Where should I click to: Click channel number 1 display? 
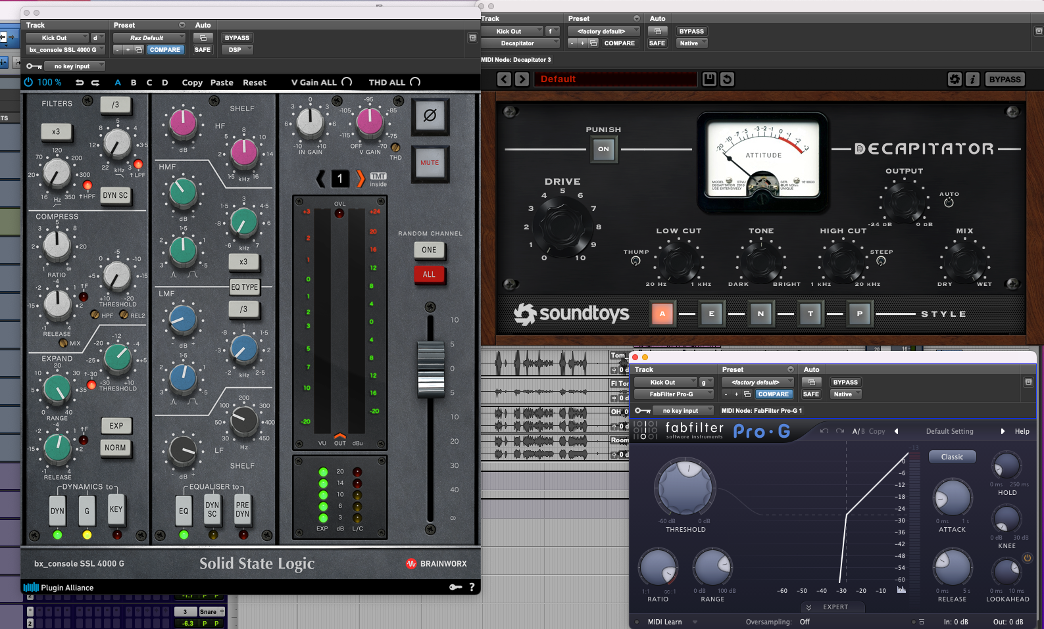point(339,178)
